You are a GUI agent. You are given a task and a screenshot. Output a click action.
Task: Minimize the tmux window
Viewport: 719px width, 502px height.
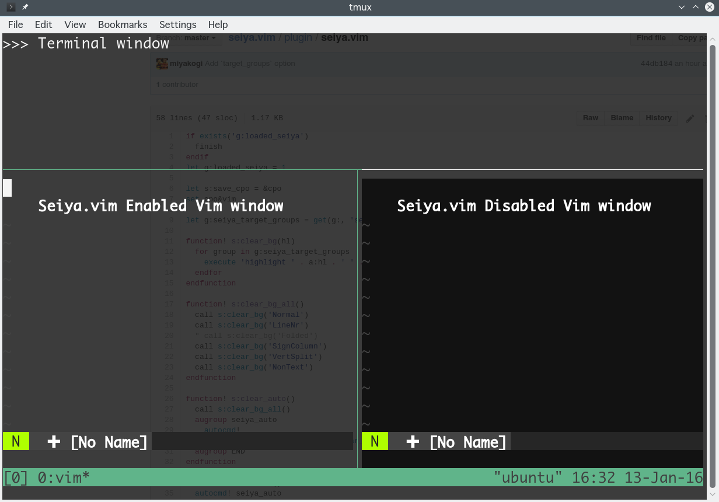[x=682, y=7]
